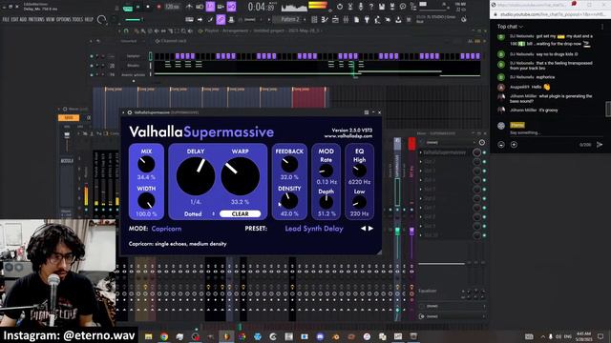Click the chat bubble icon in toolbar
This screenshot has height=343, width=611.
click(x=403, y=7)
